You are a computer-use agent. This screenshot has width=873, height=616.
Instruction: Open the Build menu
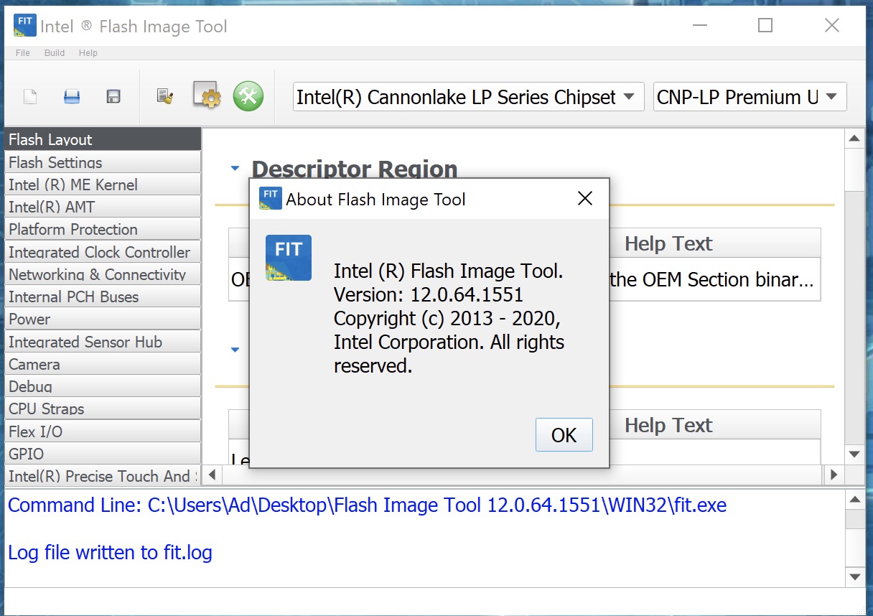point(55,53)
